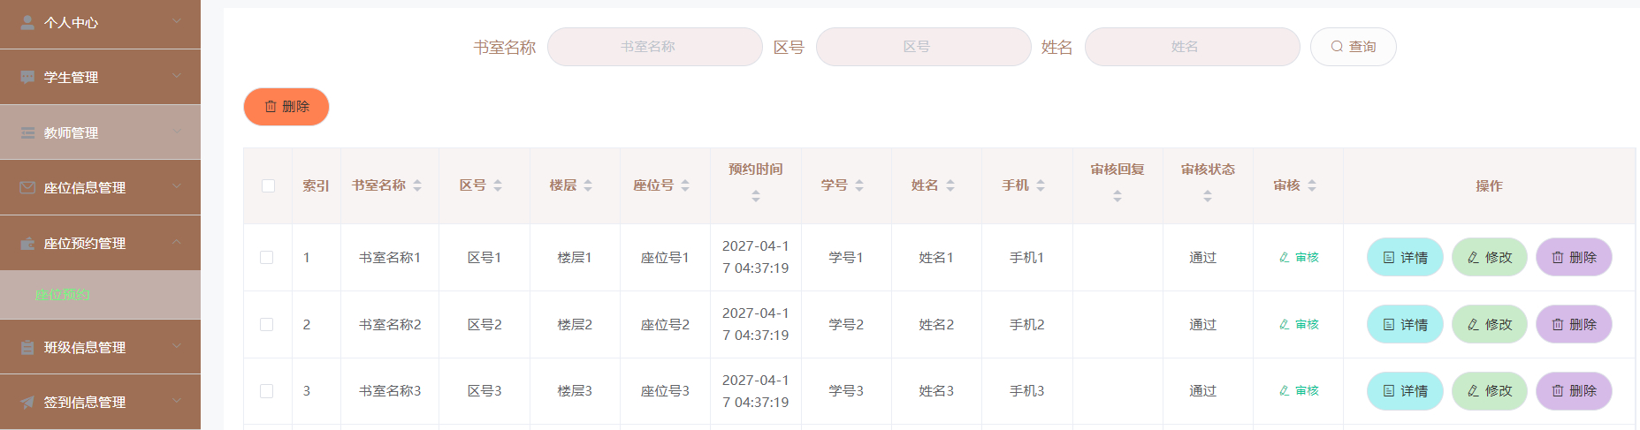This screenshot has width=1640, height=430.
Task: Click the 签到信息管理 paper plane icon
Action: coord(27,402)
